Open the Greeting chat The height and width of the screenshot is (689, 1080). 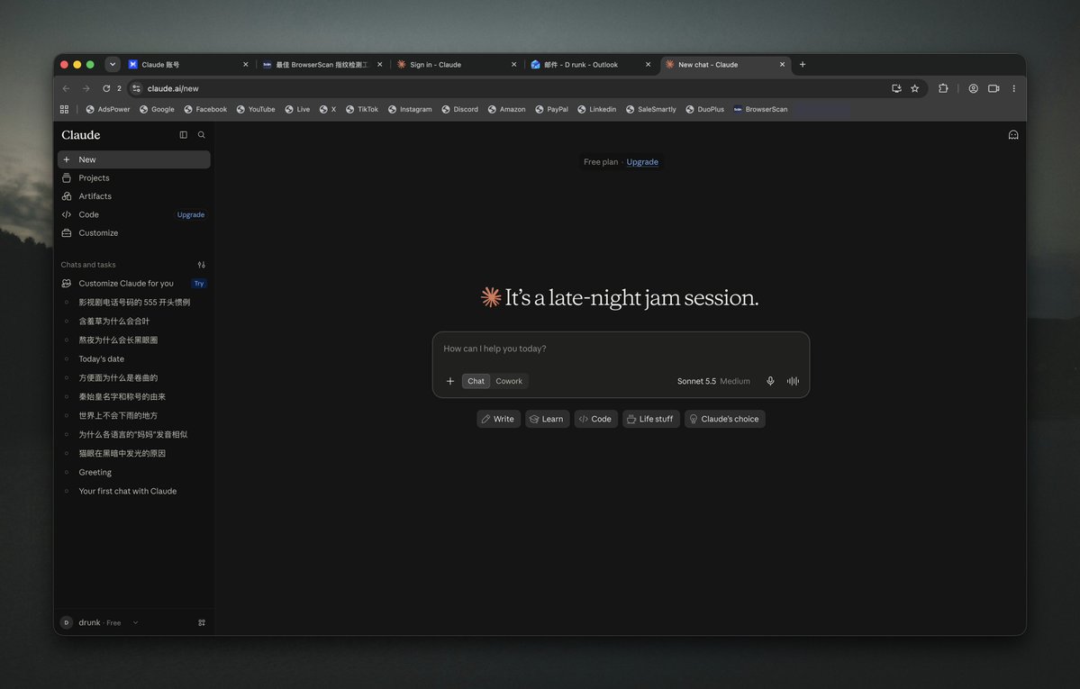click(x=133, y=473)
